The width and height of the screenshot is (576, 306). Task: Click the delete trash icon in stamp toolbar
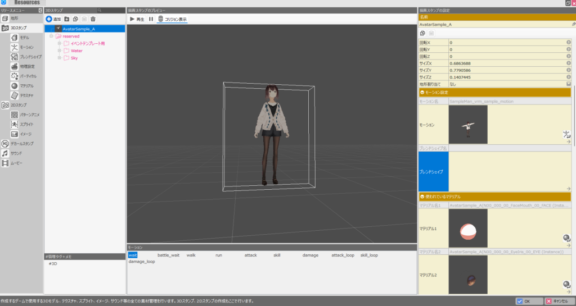(93, 19)
